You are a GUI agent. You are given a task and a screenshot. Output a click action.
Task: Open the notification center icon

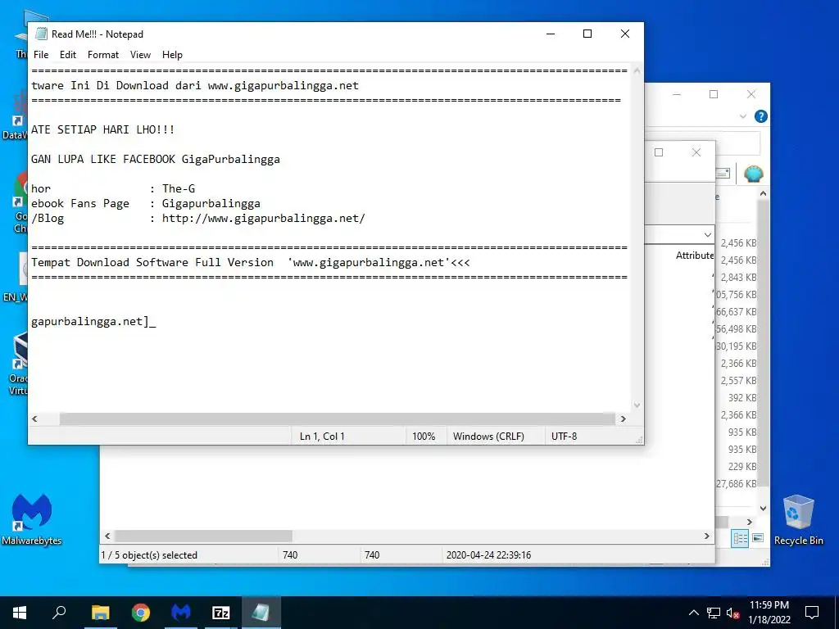pos(812,613)
